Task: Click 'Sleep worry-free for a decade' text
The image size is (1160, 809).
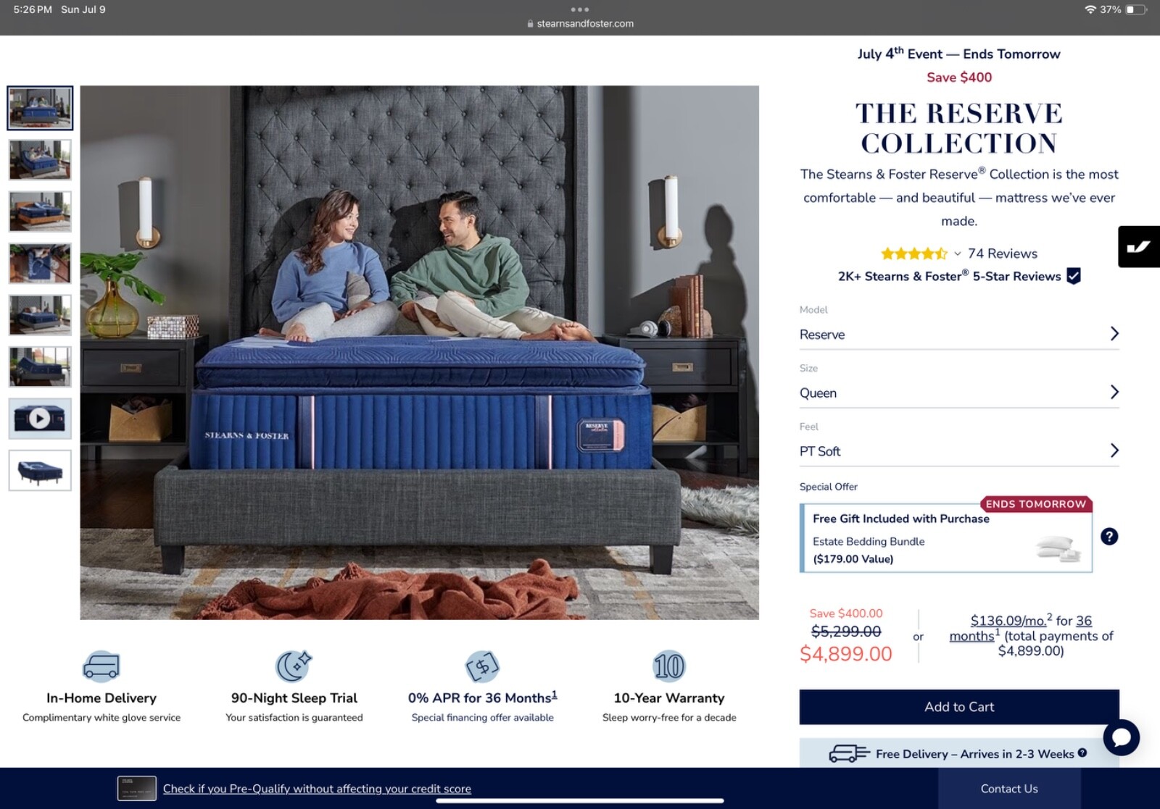Action: point(669,718)
